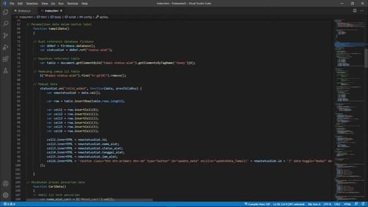Click the feedback icon in status bar
The image size is (368, 207).
(x=356, y=204)
